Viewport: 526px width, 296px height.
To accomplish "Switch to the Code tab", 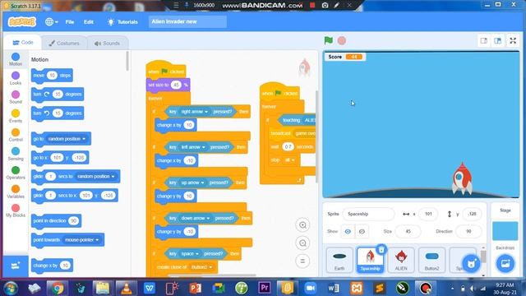I will (23, 43).
